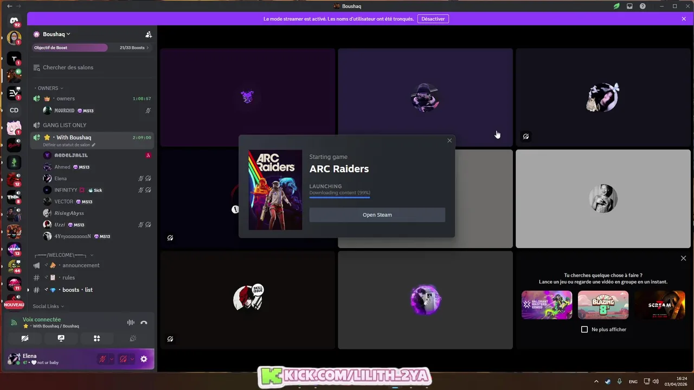Click the microphone icon in system tray
694x390 pixels.
620,381
